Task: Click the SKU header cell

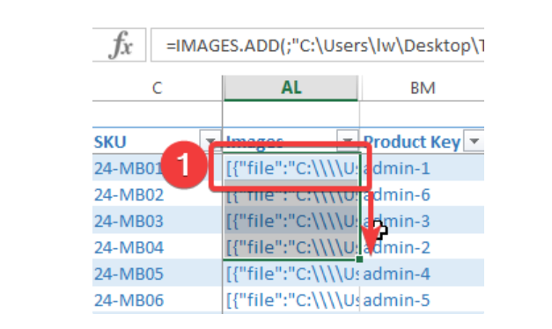Action: tap(158, 141)
